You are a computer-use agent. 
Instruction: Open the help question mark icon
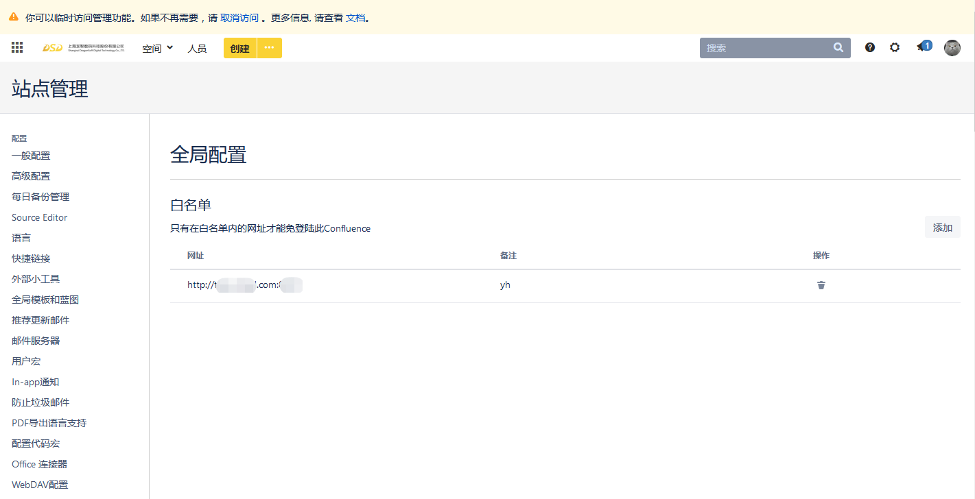pos(870,48)
